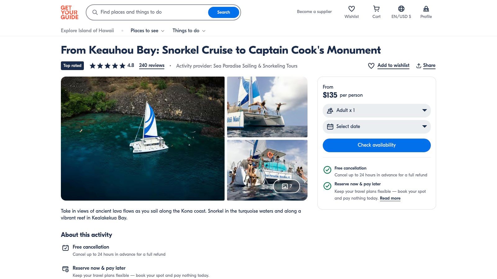
Task: Open the Things to do menu
Action: click(189, 31)
